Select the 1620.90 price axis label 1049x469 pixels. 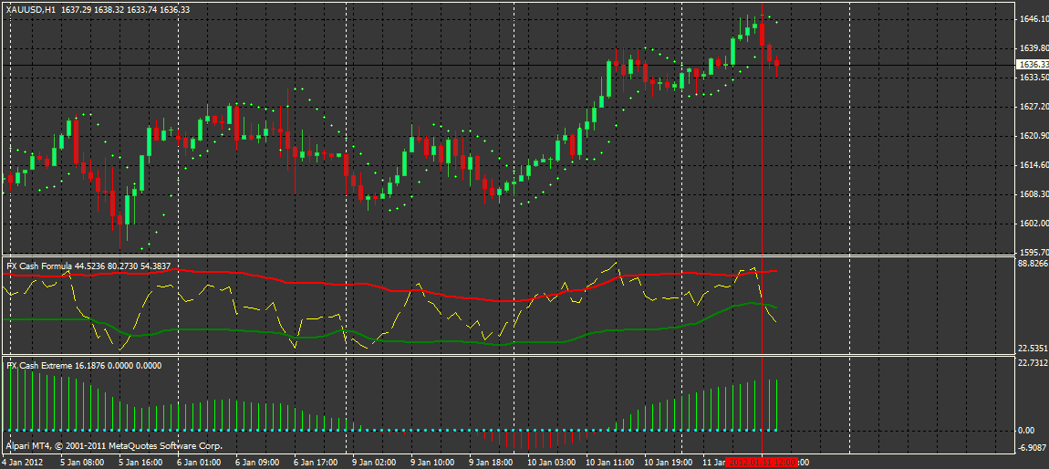(x=1033, y=136)
